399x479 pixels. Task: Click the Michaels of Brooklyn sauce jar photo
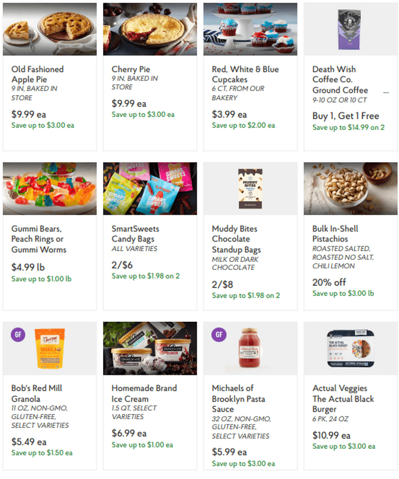tap(250, 348)
